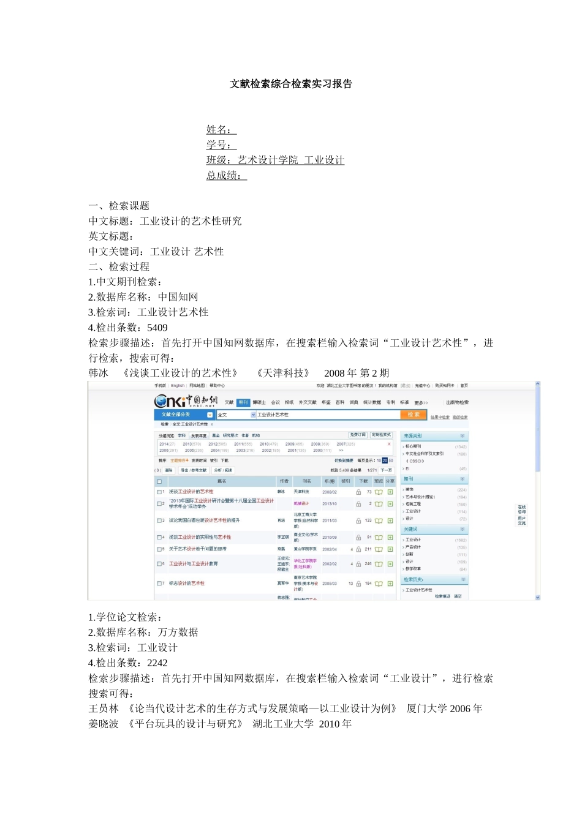
Task: Click lock icon for 浅谈工业设计的实用性与艺术性
Action: point(358,537)
